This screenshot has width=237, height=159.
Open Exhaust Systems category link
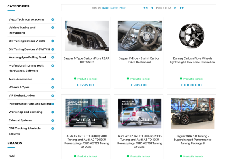21,120
